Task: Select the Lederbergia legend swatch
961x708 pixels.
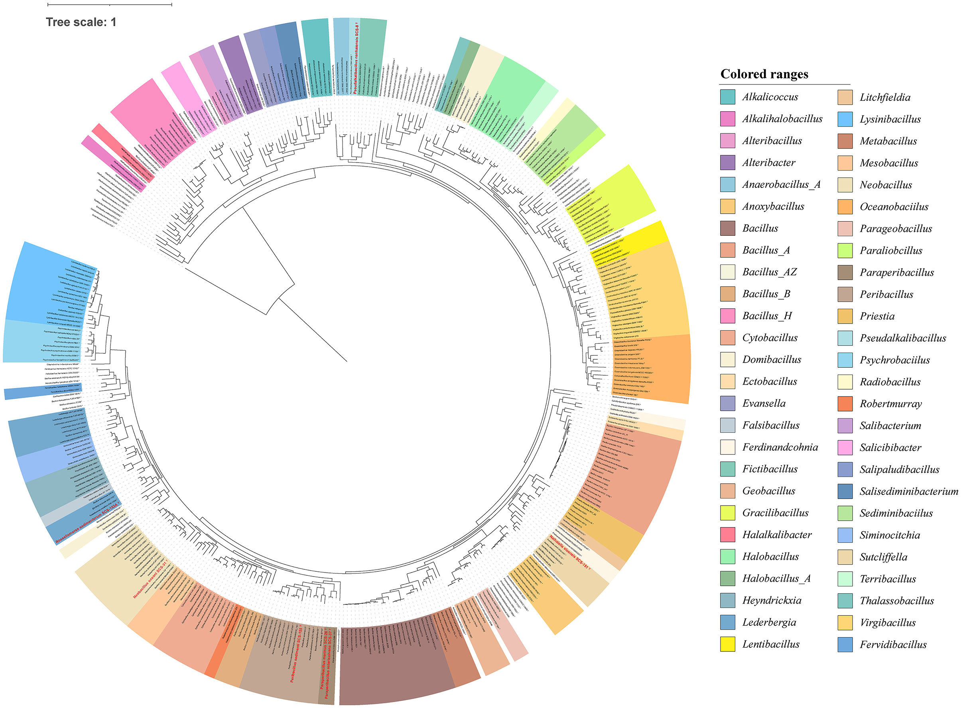Action: point(727,622)
